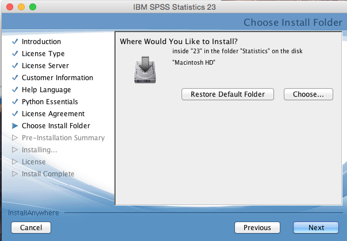Click the "Macintosh HD" disk name text

(194, 62)
